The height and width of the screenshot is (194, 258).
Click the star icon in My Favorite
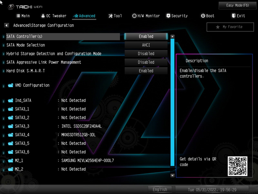(218, 27)
